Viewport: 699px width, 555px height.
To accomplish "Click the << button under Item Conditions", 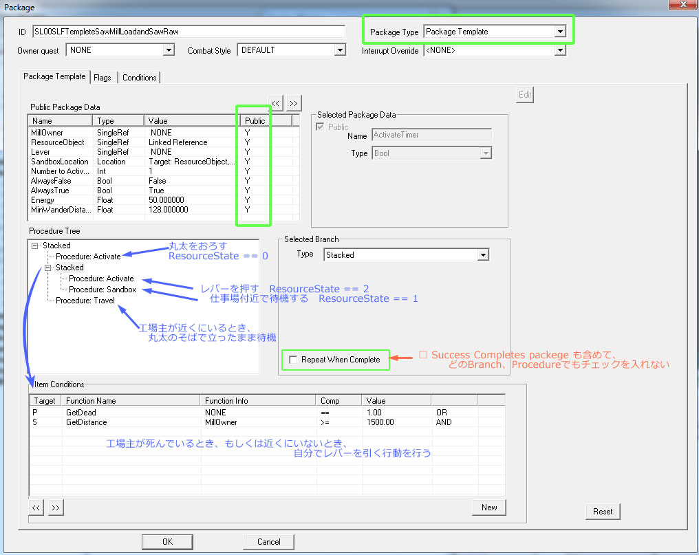I will pyautogui.click(x=36, y=508).
